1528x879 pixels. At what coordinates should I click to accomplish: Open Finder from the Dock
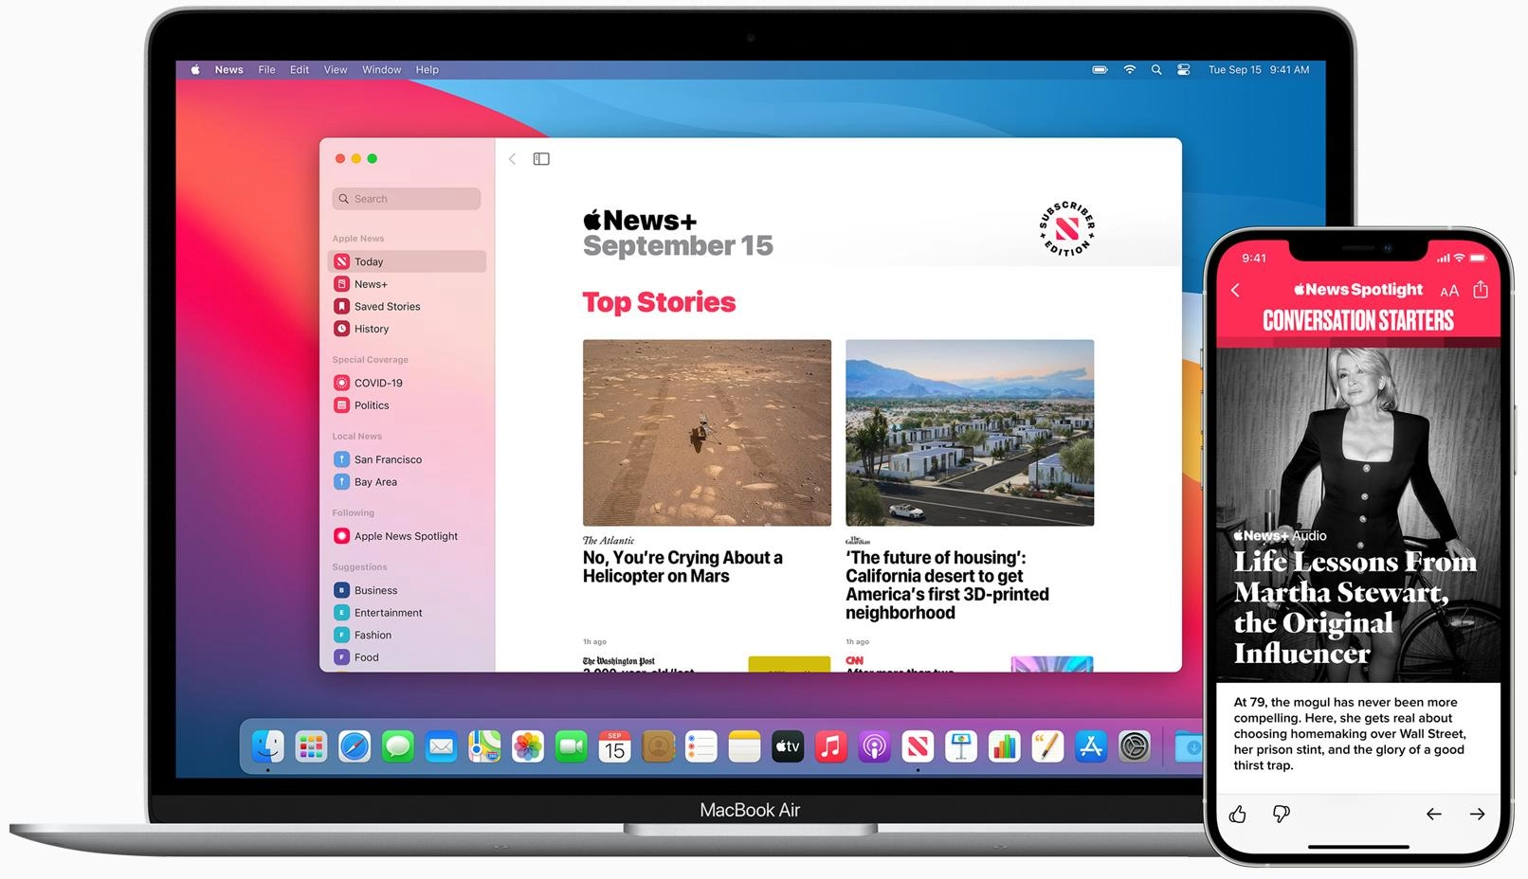click(x=268, y=746)
